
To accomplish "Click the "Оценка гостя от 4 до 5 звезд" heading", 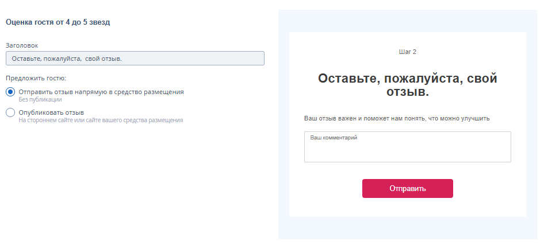I will [x=58, y=22].
